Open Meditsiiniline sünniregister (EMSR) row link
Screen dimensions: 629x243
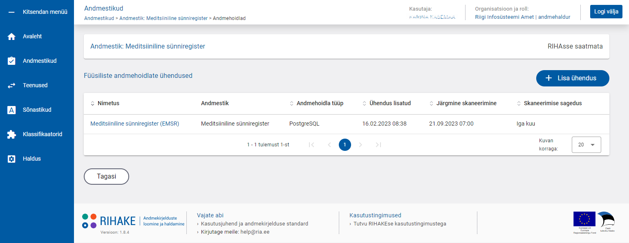(x=134, y=124)
